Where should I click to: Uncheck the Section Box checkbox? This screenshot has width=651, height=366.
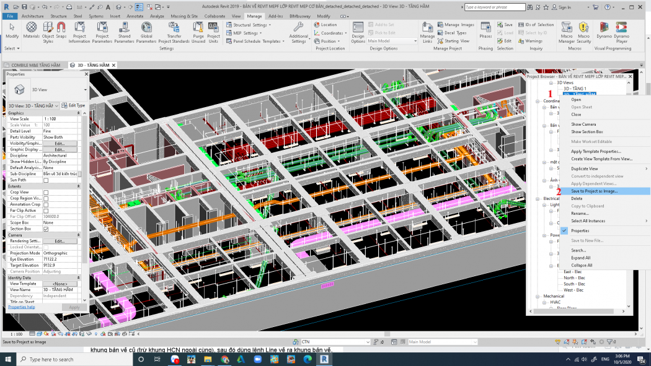pos(46,229)
